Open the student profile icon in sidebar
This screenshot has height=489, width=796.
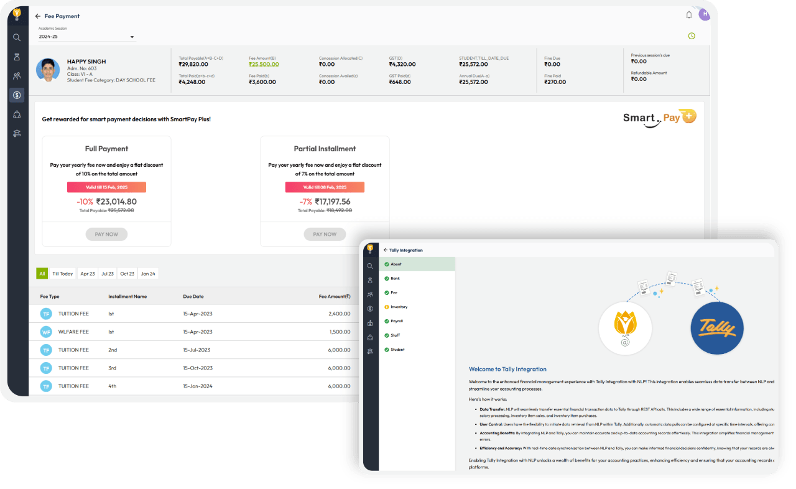pos(17,56)
